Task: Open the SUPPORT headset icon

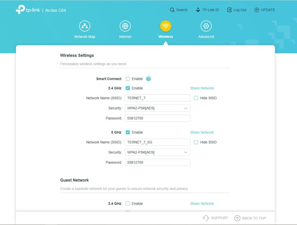Action: pyautogui.click(x=206, y=218)
